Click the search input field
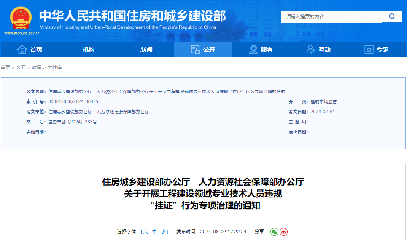Screen dimensions: 407x240 click(331, 17)
